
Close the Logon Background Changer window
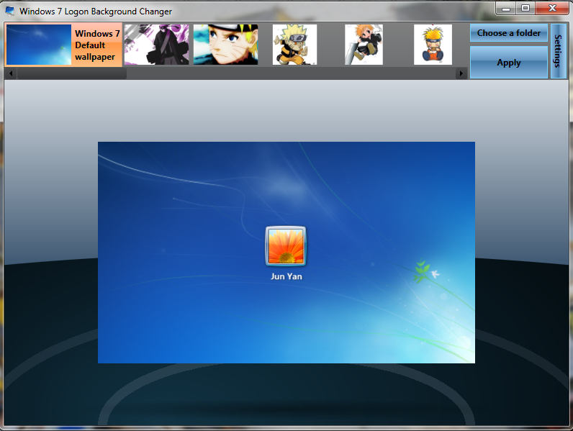(x=552, y=9)
